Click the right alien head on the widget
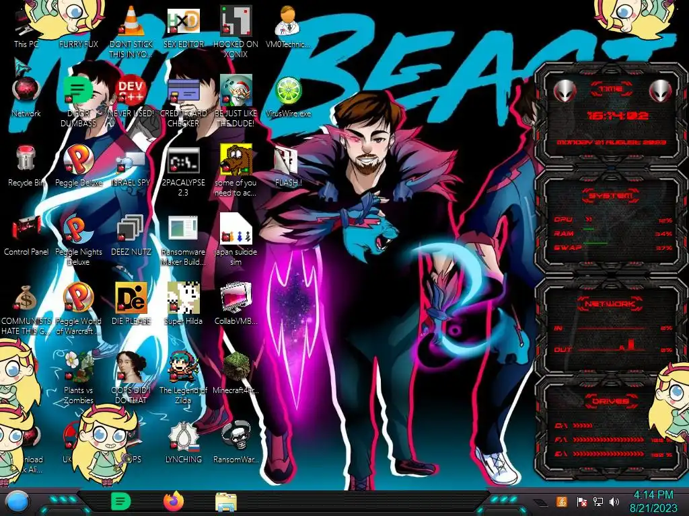 pos(661,91)
